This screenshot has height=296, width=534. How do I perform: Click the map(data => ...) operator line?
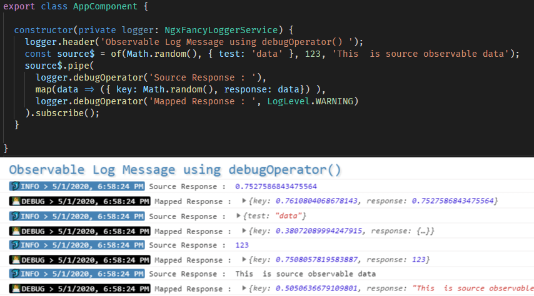click(181, 89)
